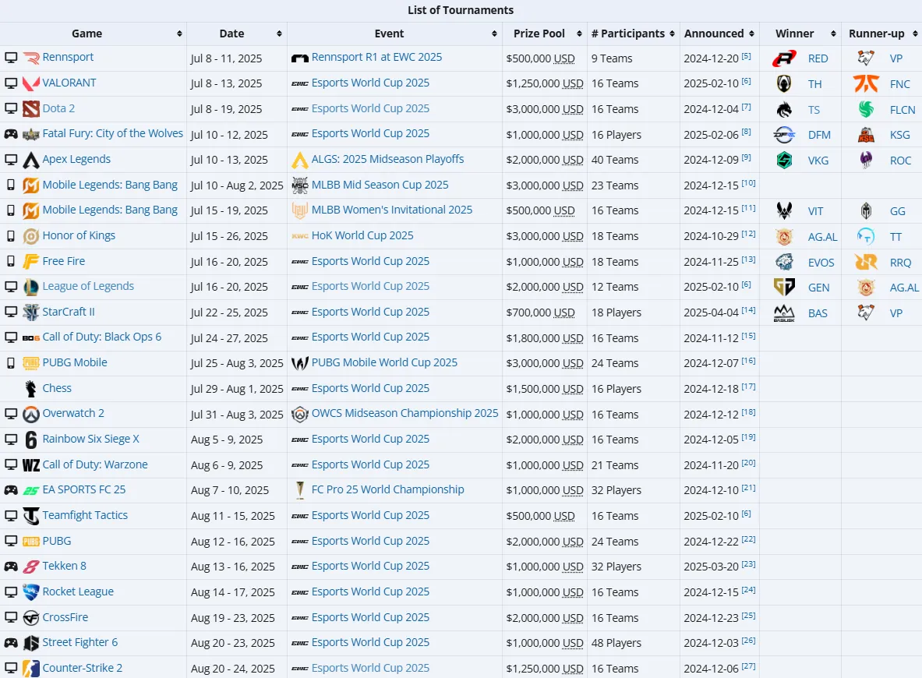Image resolution: width=922 pixels, height=678 pixels.
Task: Click the ALGS Midseason Playoffs event icon
Action: point(300,160)
